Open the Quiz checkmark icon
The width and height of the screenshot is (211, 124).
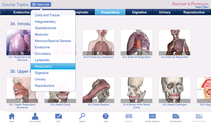(59, 117)
